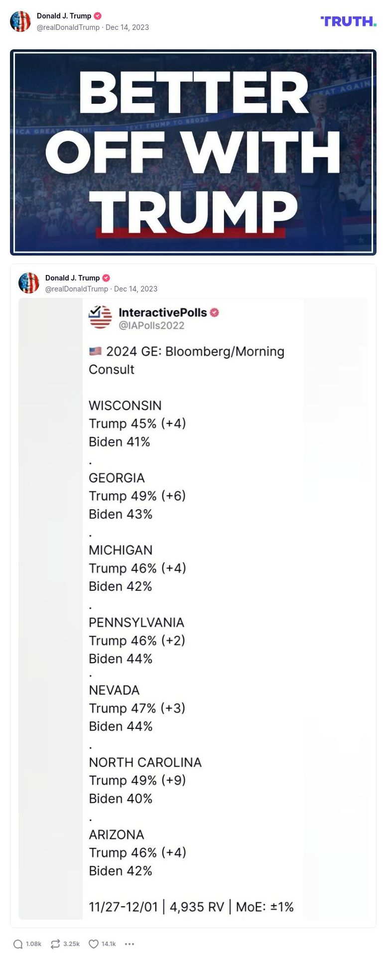Click the InteractivePolls display name
Screen dimensions: 387x959
pos(162,312)
